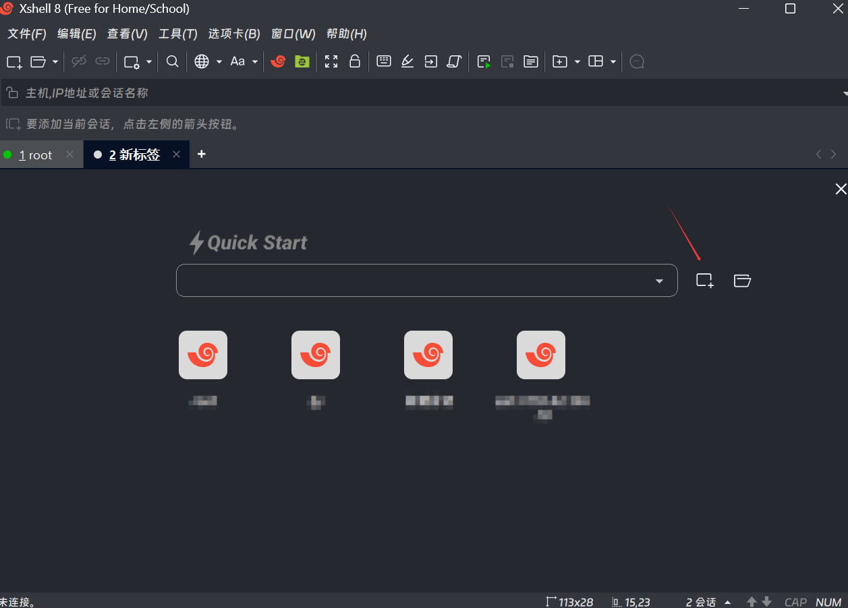Viewport: 848px width, 608px height.
Task: Open the 工具(T) menu
Action: [x=178, y=34]
